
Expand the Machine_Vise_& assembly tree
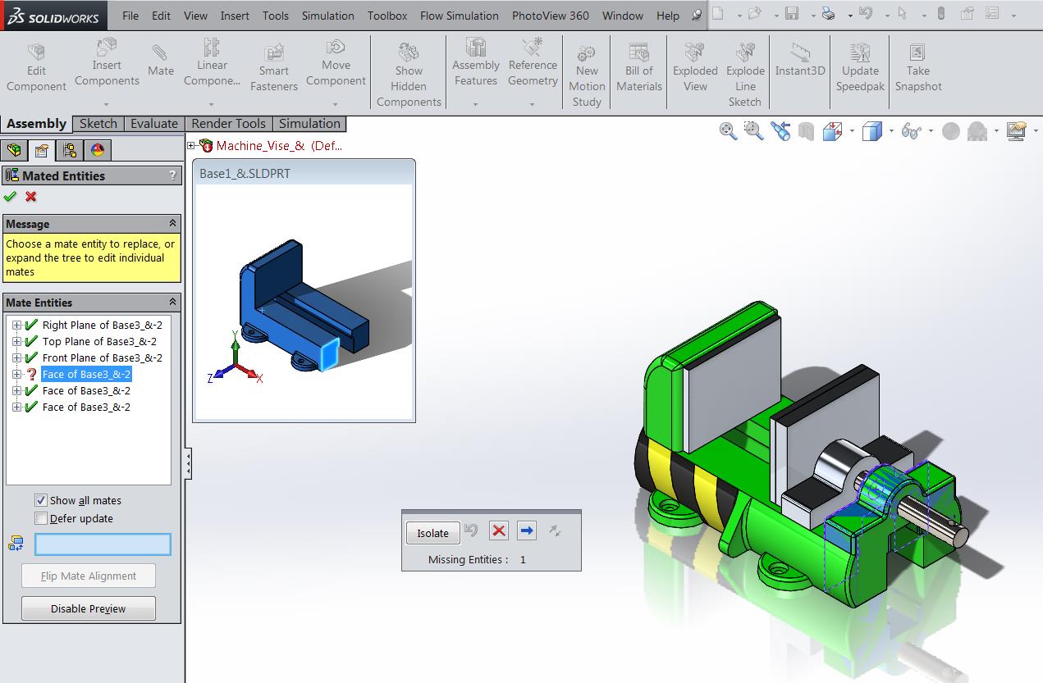pos(191,146)
